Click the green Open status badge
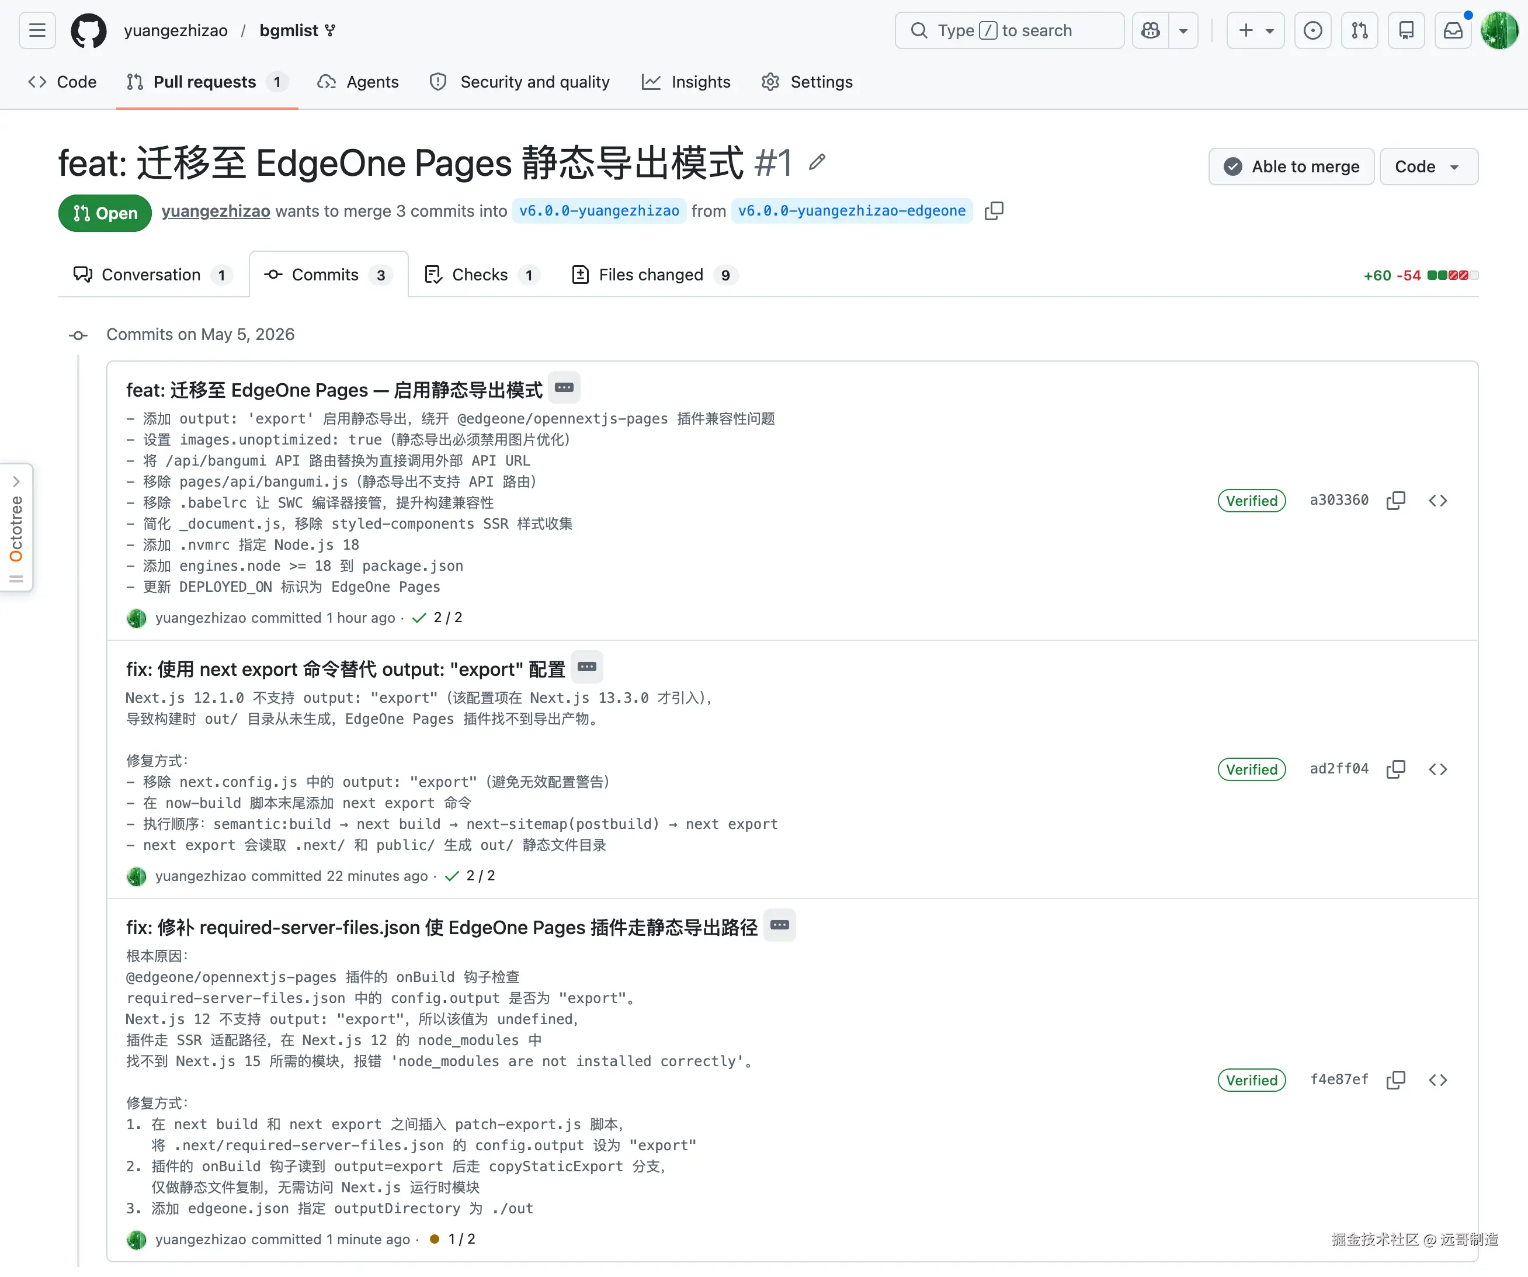The image size is (1528, 1277). [x=105, y=213]
